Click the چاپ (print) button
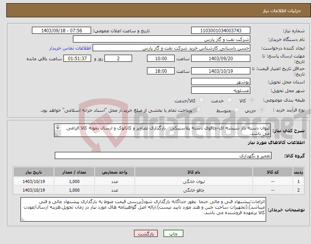 173,233
